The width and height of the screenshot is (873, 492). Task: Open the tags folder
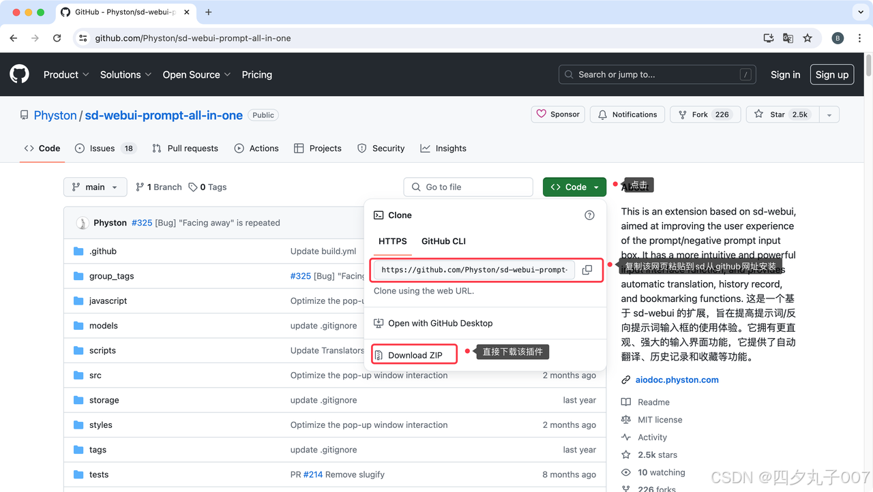(x=98, y=450)
